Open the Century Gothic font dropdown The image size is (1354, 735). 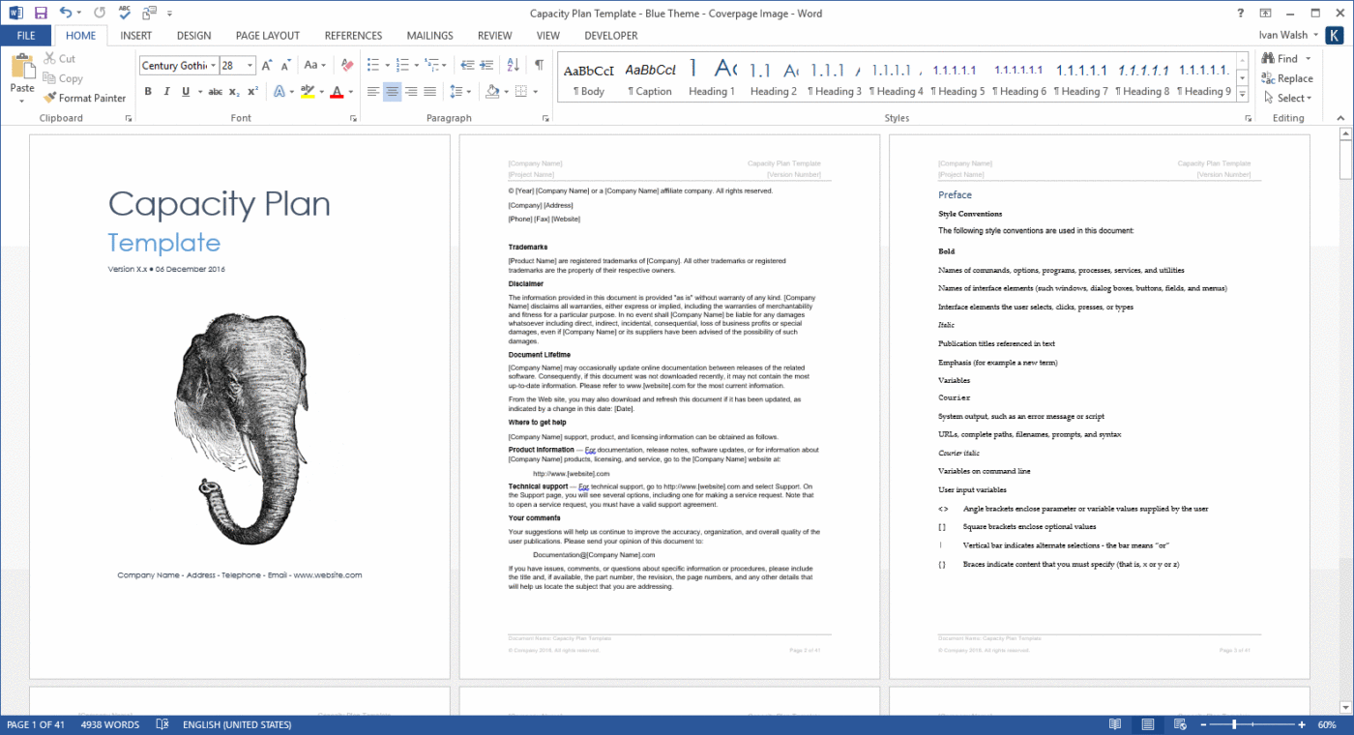(212, 65)
